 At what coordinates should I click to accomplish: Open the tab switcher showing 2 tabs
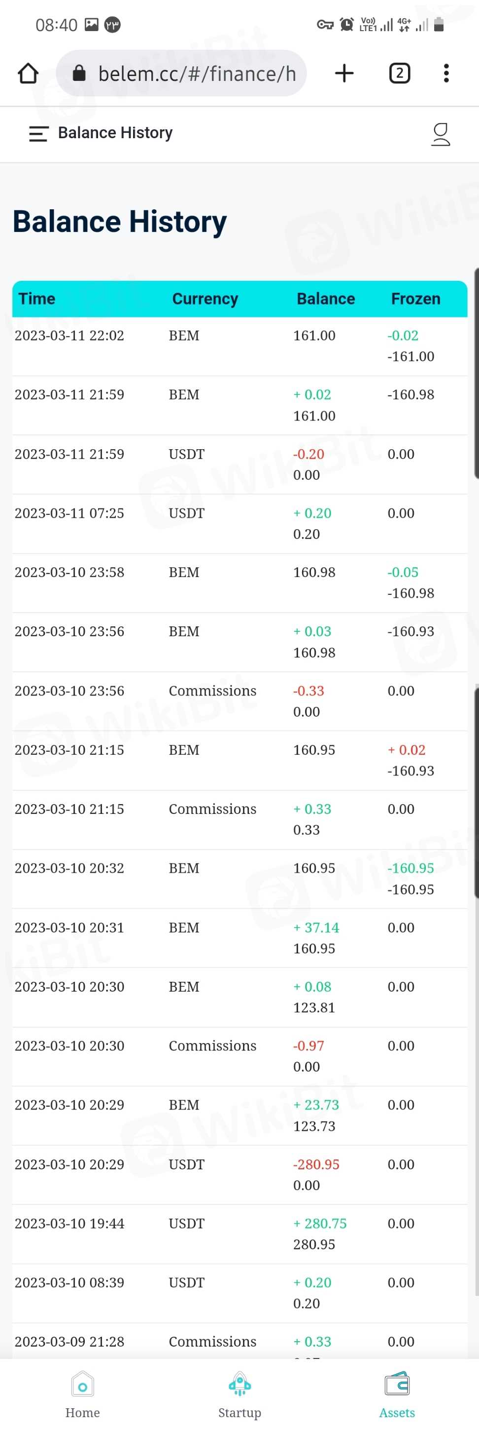[399, 73]
